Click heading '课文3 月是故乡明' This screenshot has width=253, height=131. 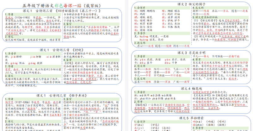point(191,53)
